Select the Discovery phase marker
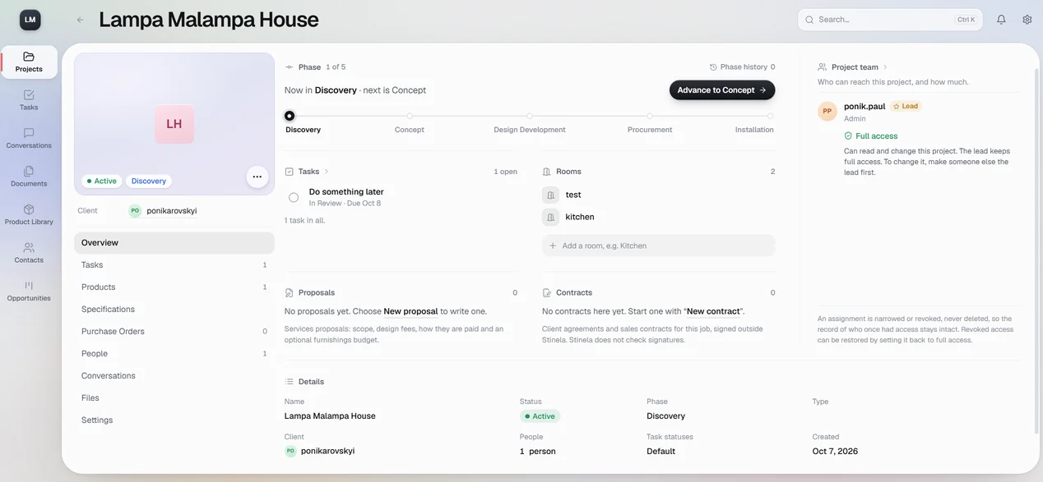Screen dimensions: 1043x482 coord(290,116)
